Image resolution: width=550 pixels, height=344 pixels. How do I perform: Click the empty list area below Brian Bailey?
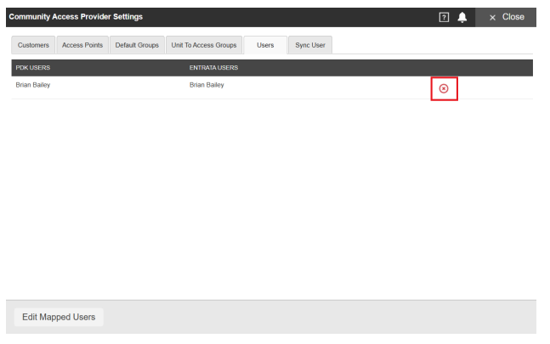(272, 199)
